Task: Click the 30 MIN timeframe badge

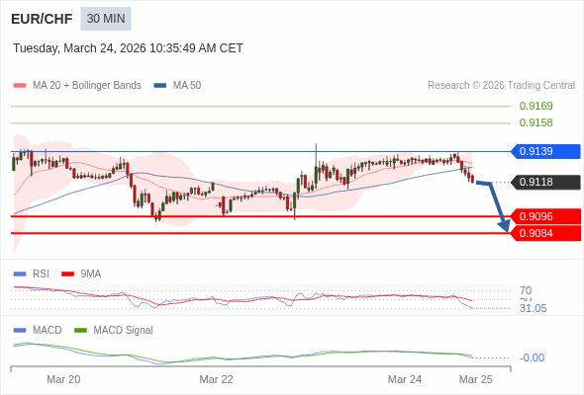Action: [106, 19]
